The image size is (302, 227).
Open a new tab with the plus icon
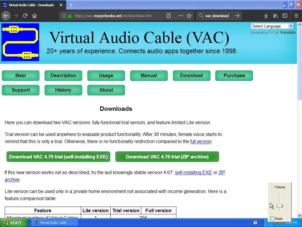[x=71, y=5]
